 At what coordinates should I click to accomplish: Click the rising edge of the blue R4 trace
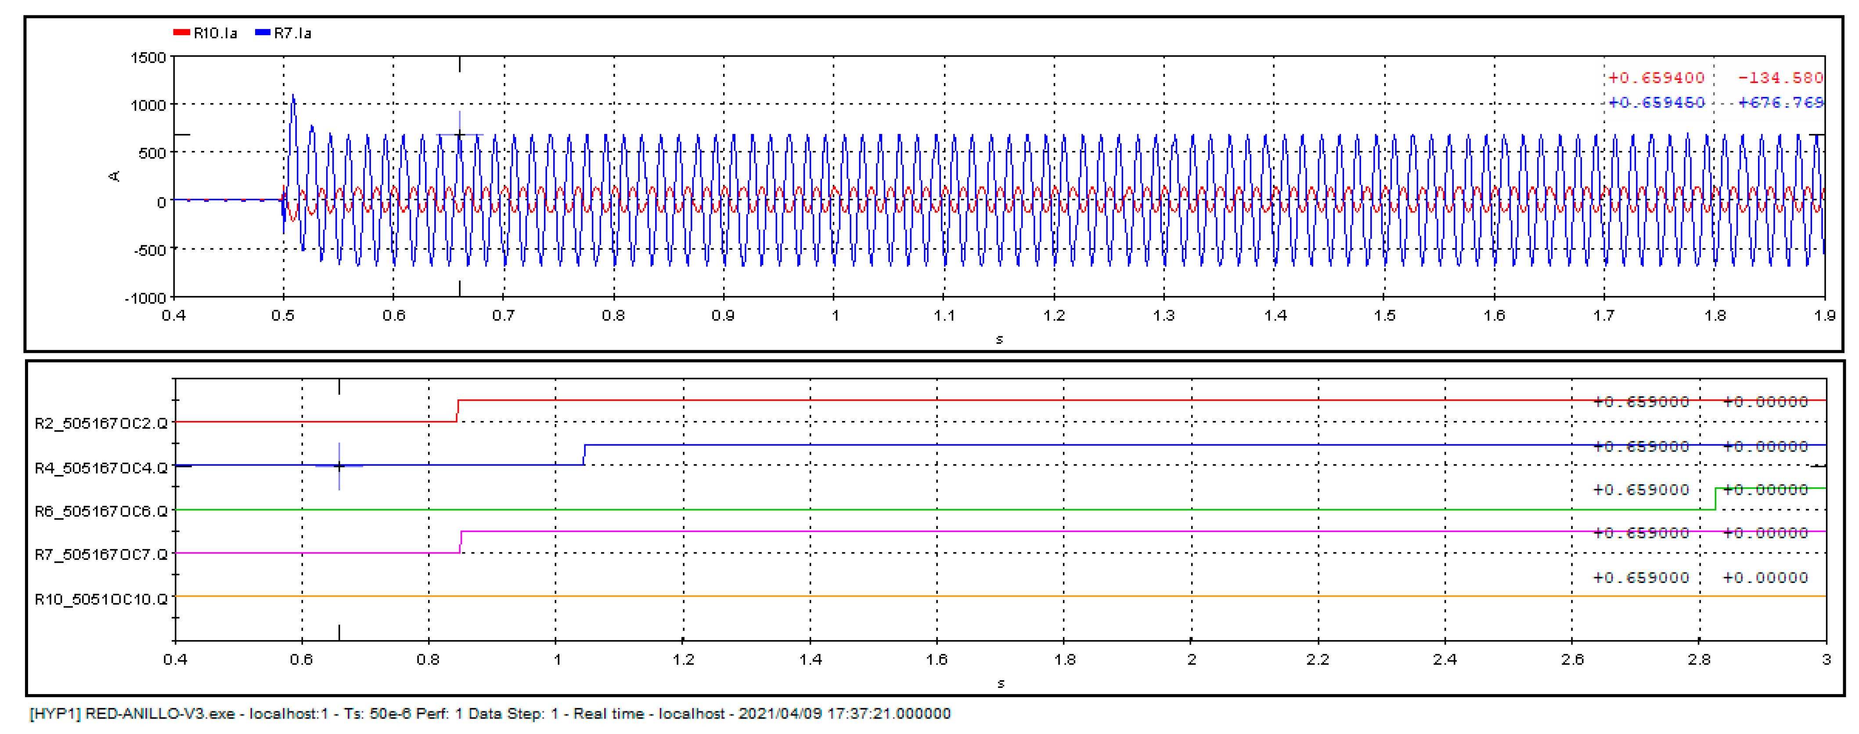(584, 455)
